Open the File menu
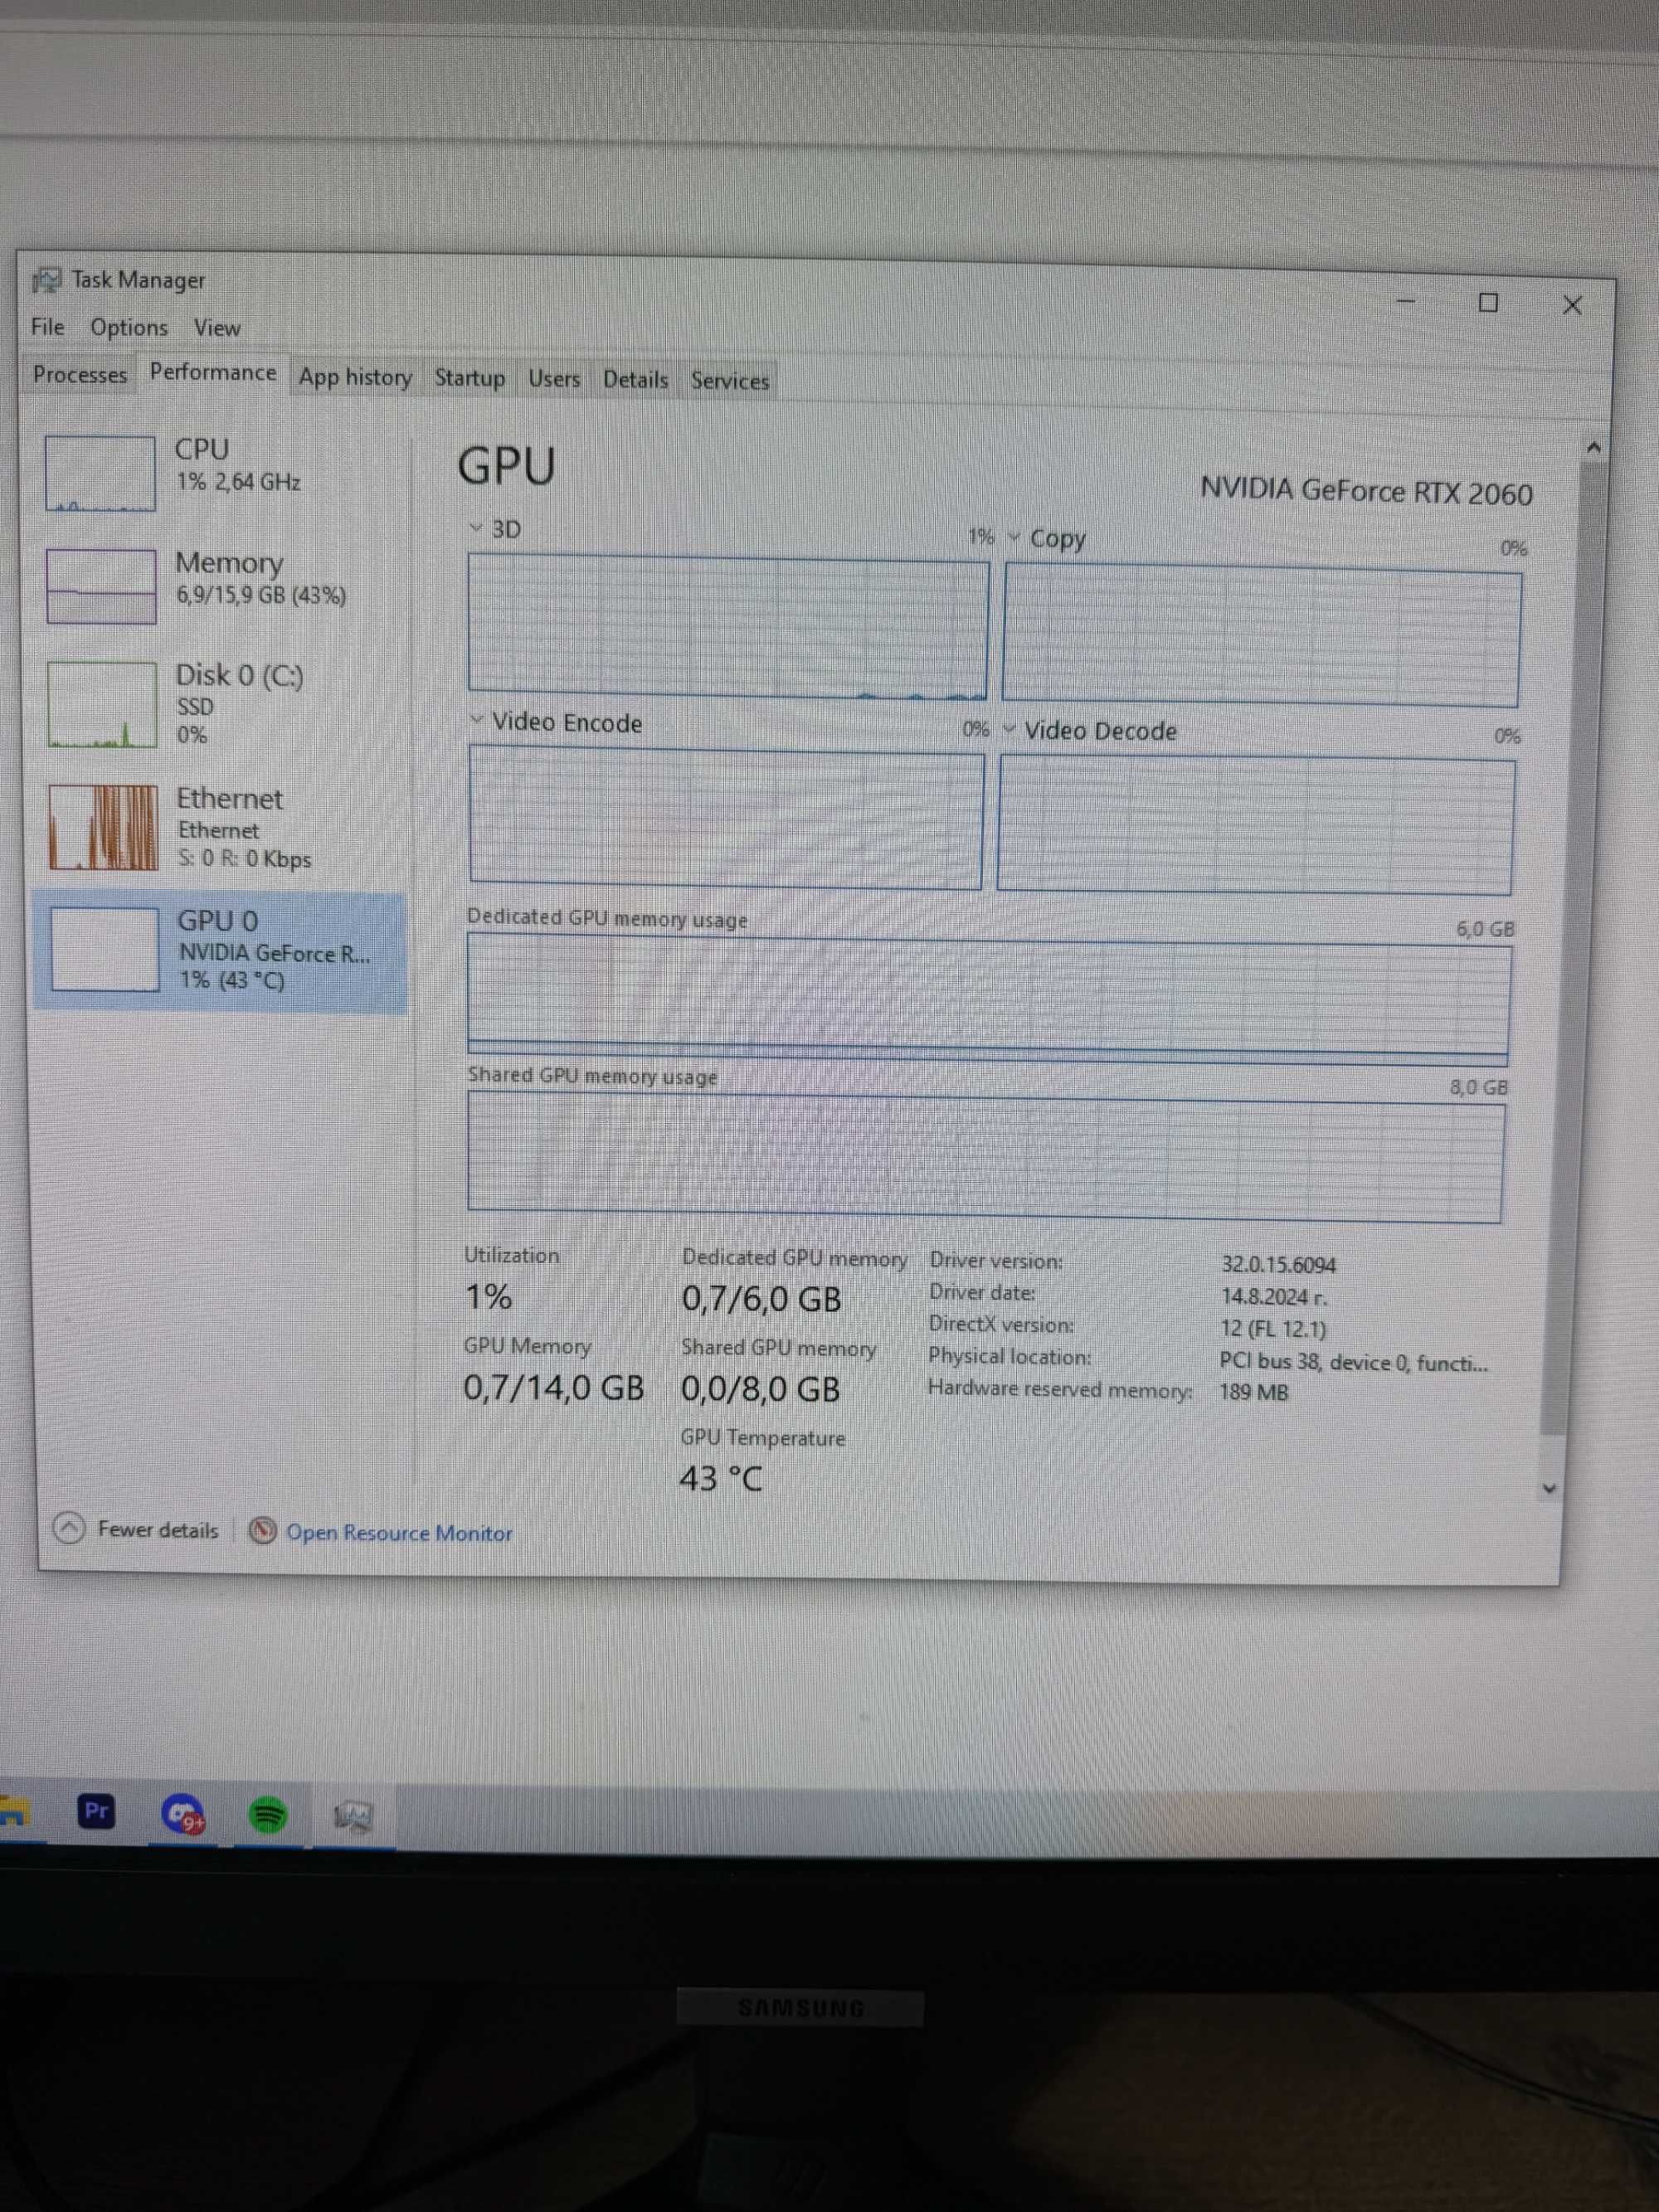 coord(47,327)
